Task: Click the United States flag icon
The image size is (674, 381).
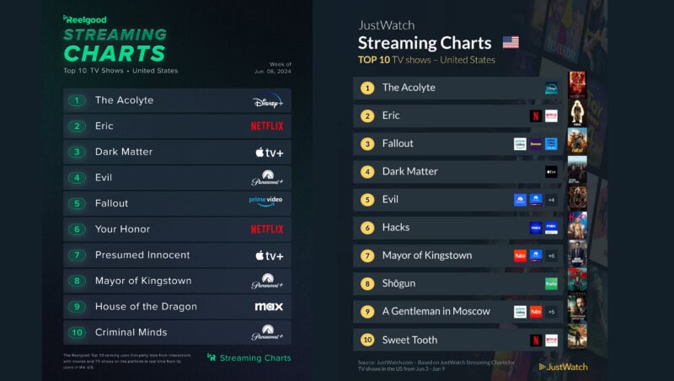Action: pyautogui.click(x=511, y=42)
